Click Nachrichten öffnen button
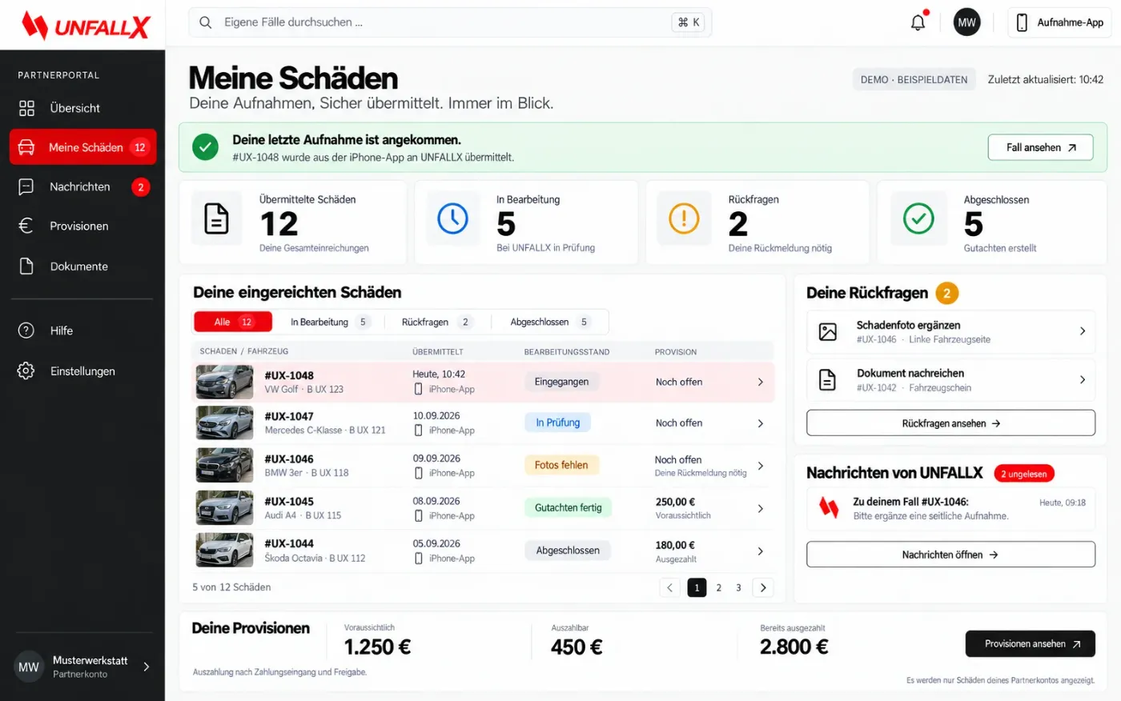Viewport: 1121px width, 701px height. (950, 555)
